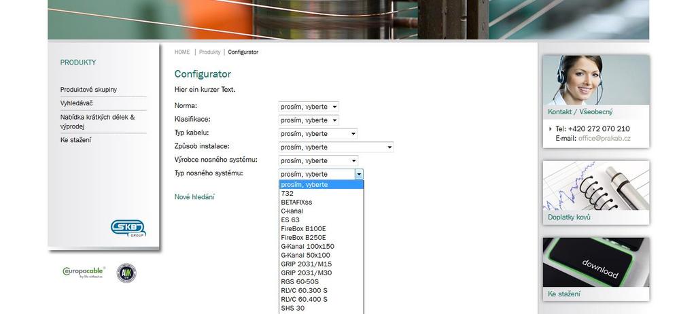
Task: Click office@prakab.cz email address
Action: click(604, 138)
